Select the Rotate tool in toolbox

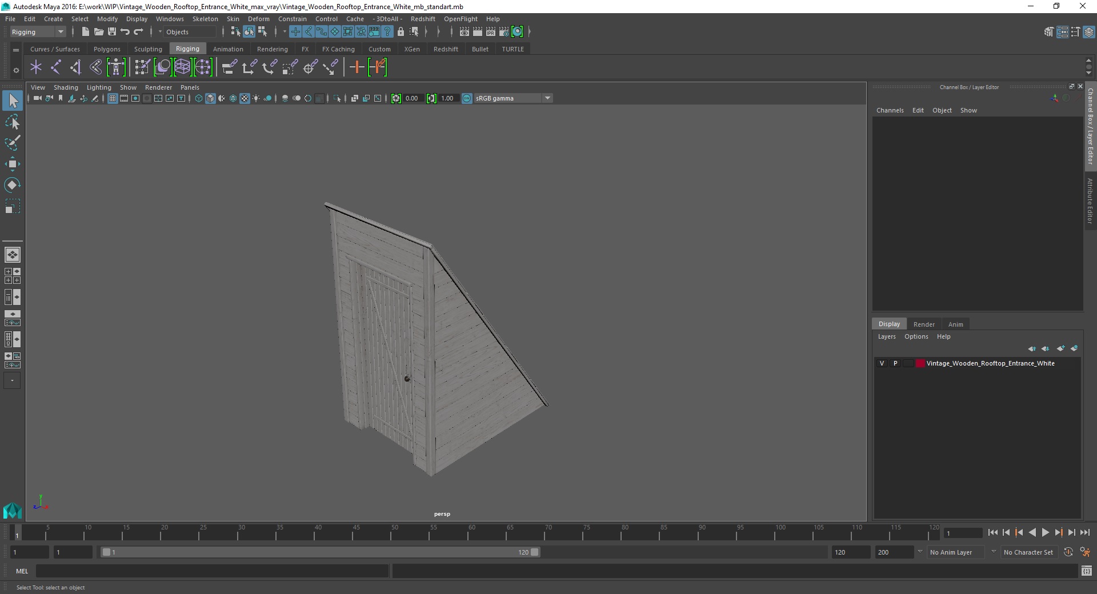(12, 185)
